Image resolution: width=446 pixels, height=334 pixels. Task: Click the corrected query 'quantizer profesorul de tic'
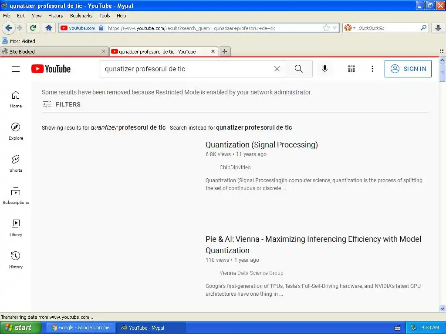click(128, 127)
